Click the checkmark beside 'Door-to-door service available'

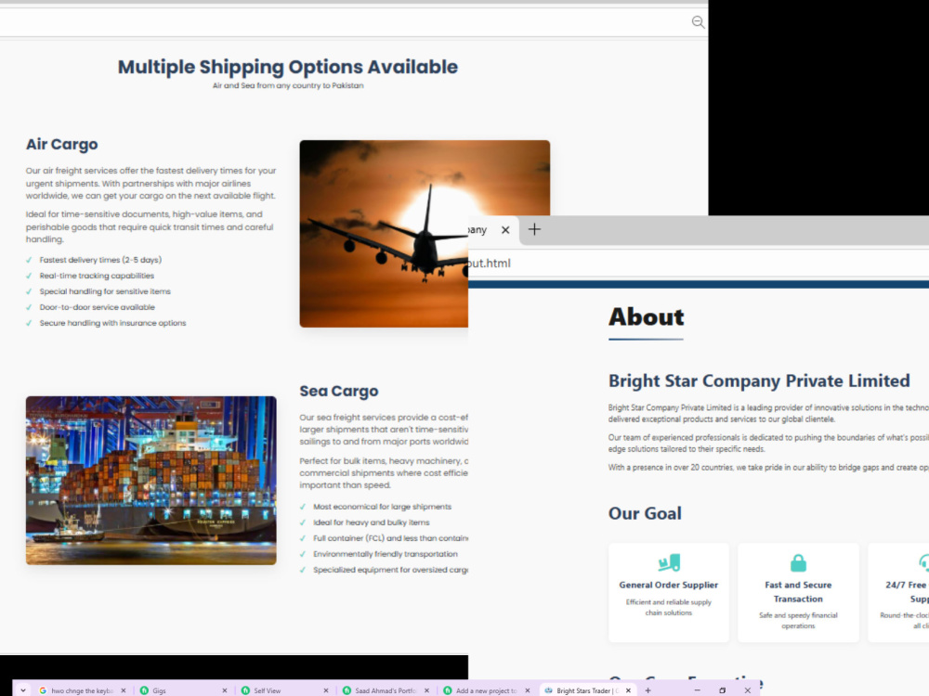(29, 308)
